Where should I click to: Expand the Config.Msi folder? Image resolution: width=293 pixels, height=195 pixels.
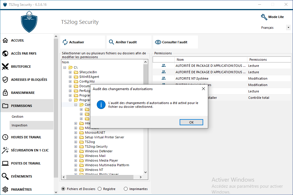coord(70,81)
